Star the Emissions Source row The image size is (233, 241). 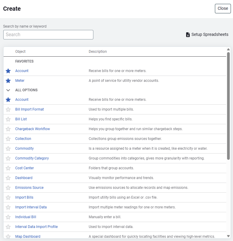click(8, 188)
